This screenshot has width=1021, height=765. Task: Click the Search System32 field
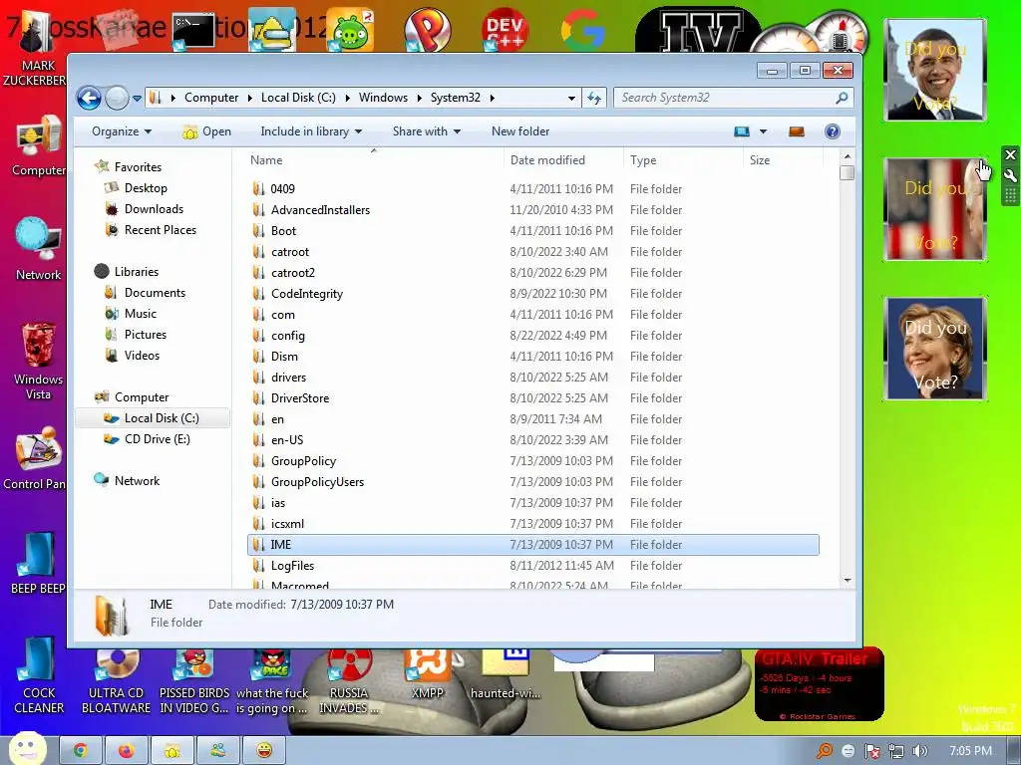click(x=733, y=98)
